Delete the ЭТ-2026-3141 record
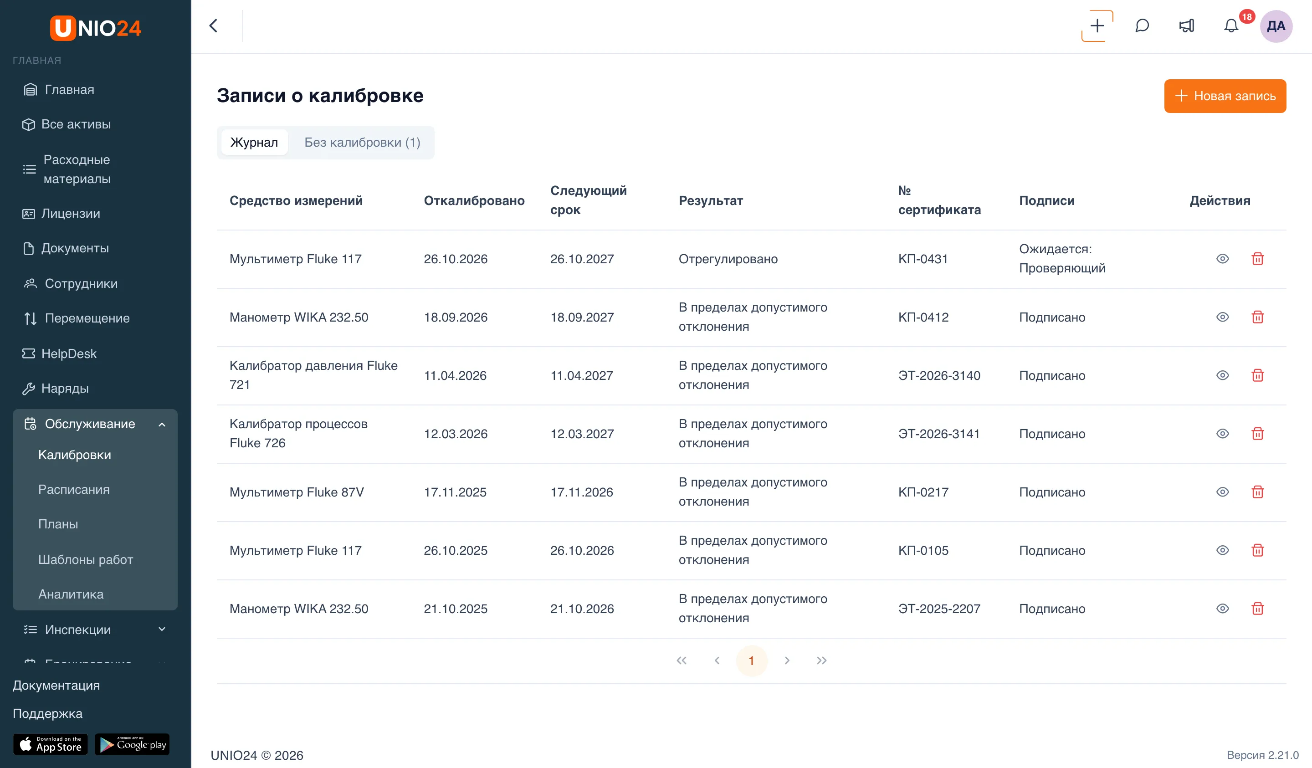The image size is (1312, 768). point(1257,434)
